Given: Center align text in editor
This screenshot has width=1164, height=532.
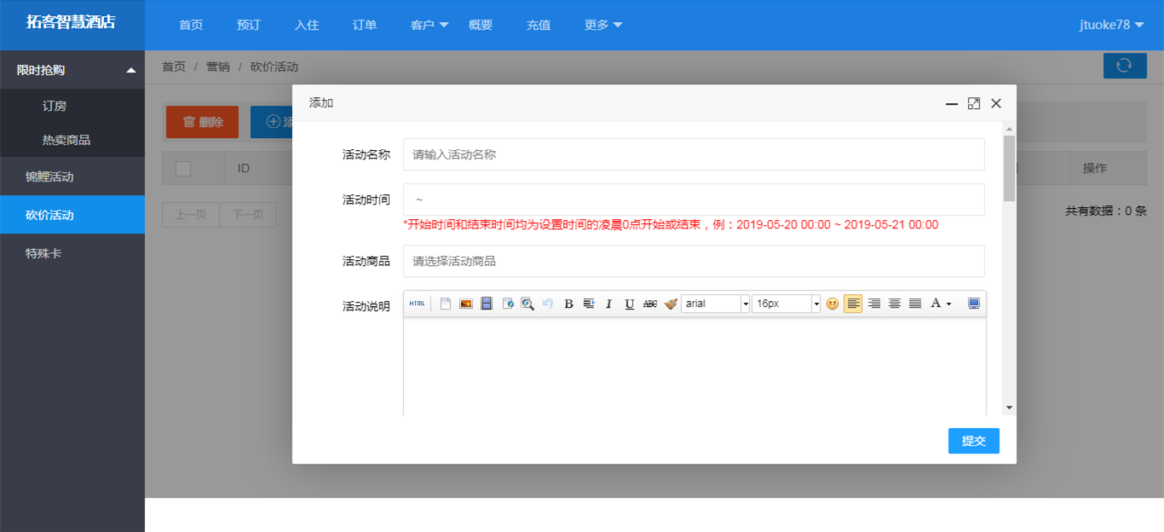Looking at the screenshot, I should 895,304.
